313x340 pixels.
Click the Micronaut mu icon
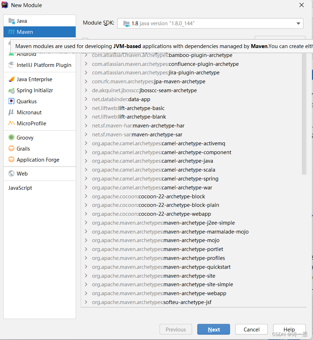pos(11,112)
